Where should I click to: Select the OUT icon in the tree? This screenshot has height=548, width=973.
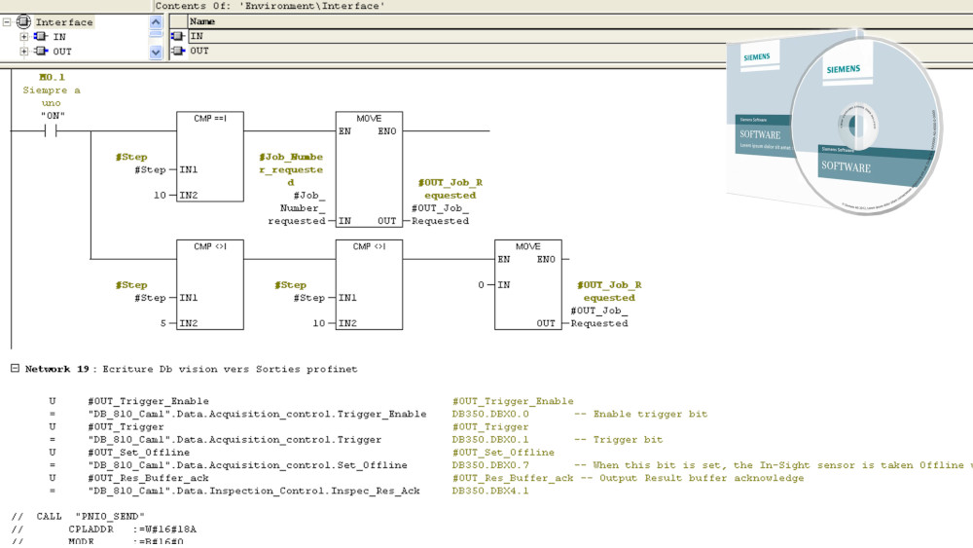[41, 52]
